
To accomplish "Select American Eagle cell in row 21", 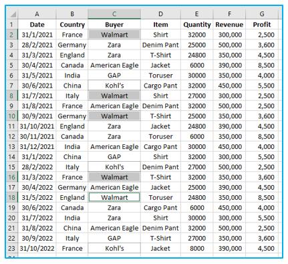I will coord(114,228).
